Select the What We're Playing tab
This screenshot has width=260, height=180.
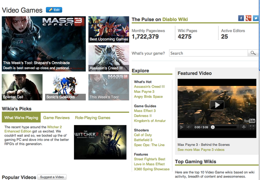coord(21,118)
